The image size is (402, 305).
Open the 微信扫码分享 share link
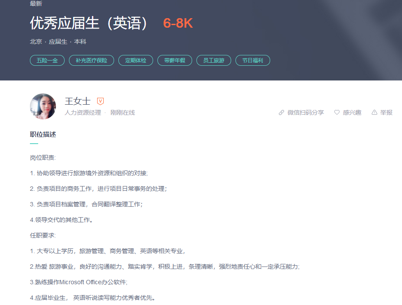[306, 112]
